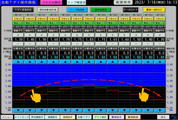
Task: Click down arrow below graph for MOTOR10
Action: 54,110
